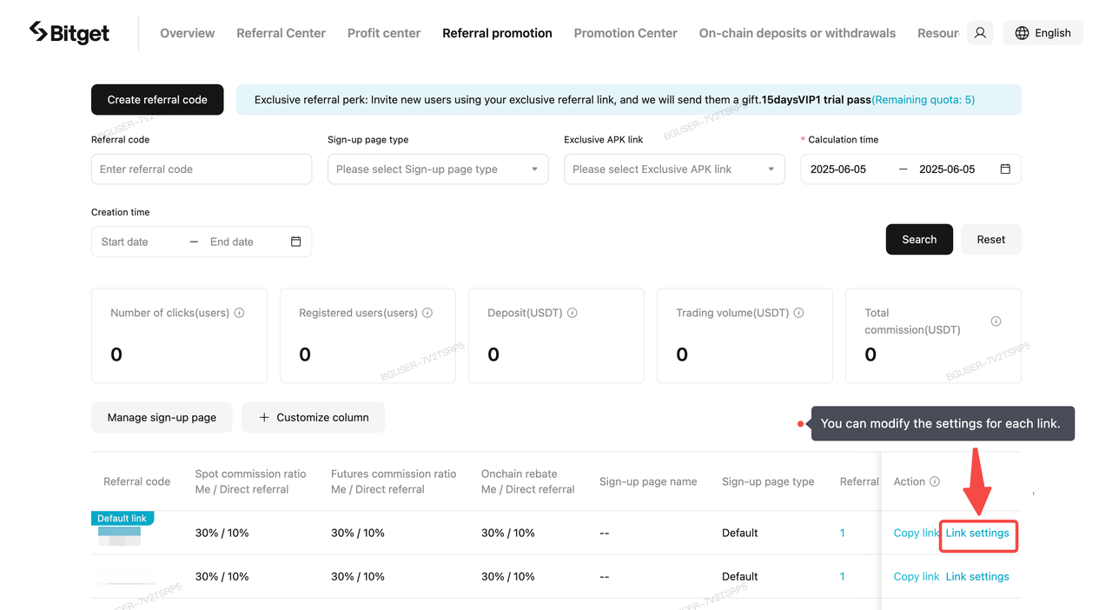The height and width of the screenshot is (610, 1112).
Task: Click the info icon beside Number of clicks
Action: tap(239, 313)
